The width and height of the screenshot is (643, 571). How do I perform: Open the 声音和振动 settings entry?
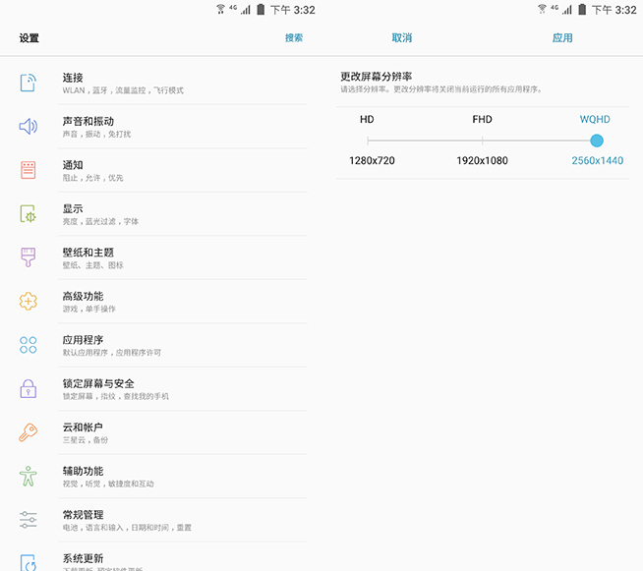click(183, 126)
